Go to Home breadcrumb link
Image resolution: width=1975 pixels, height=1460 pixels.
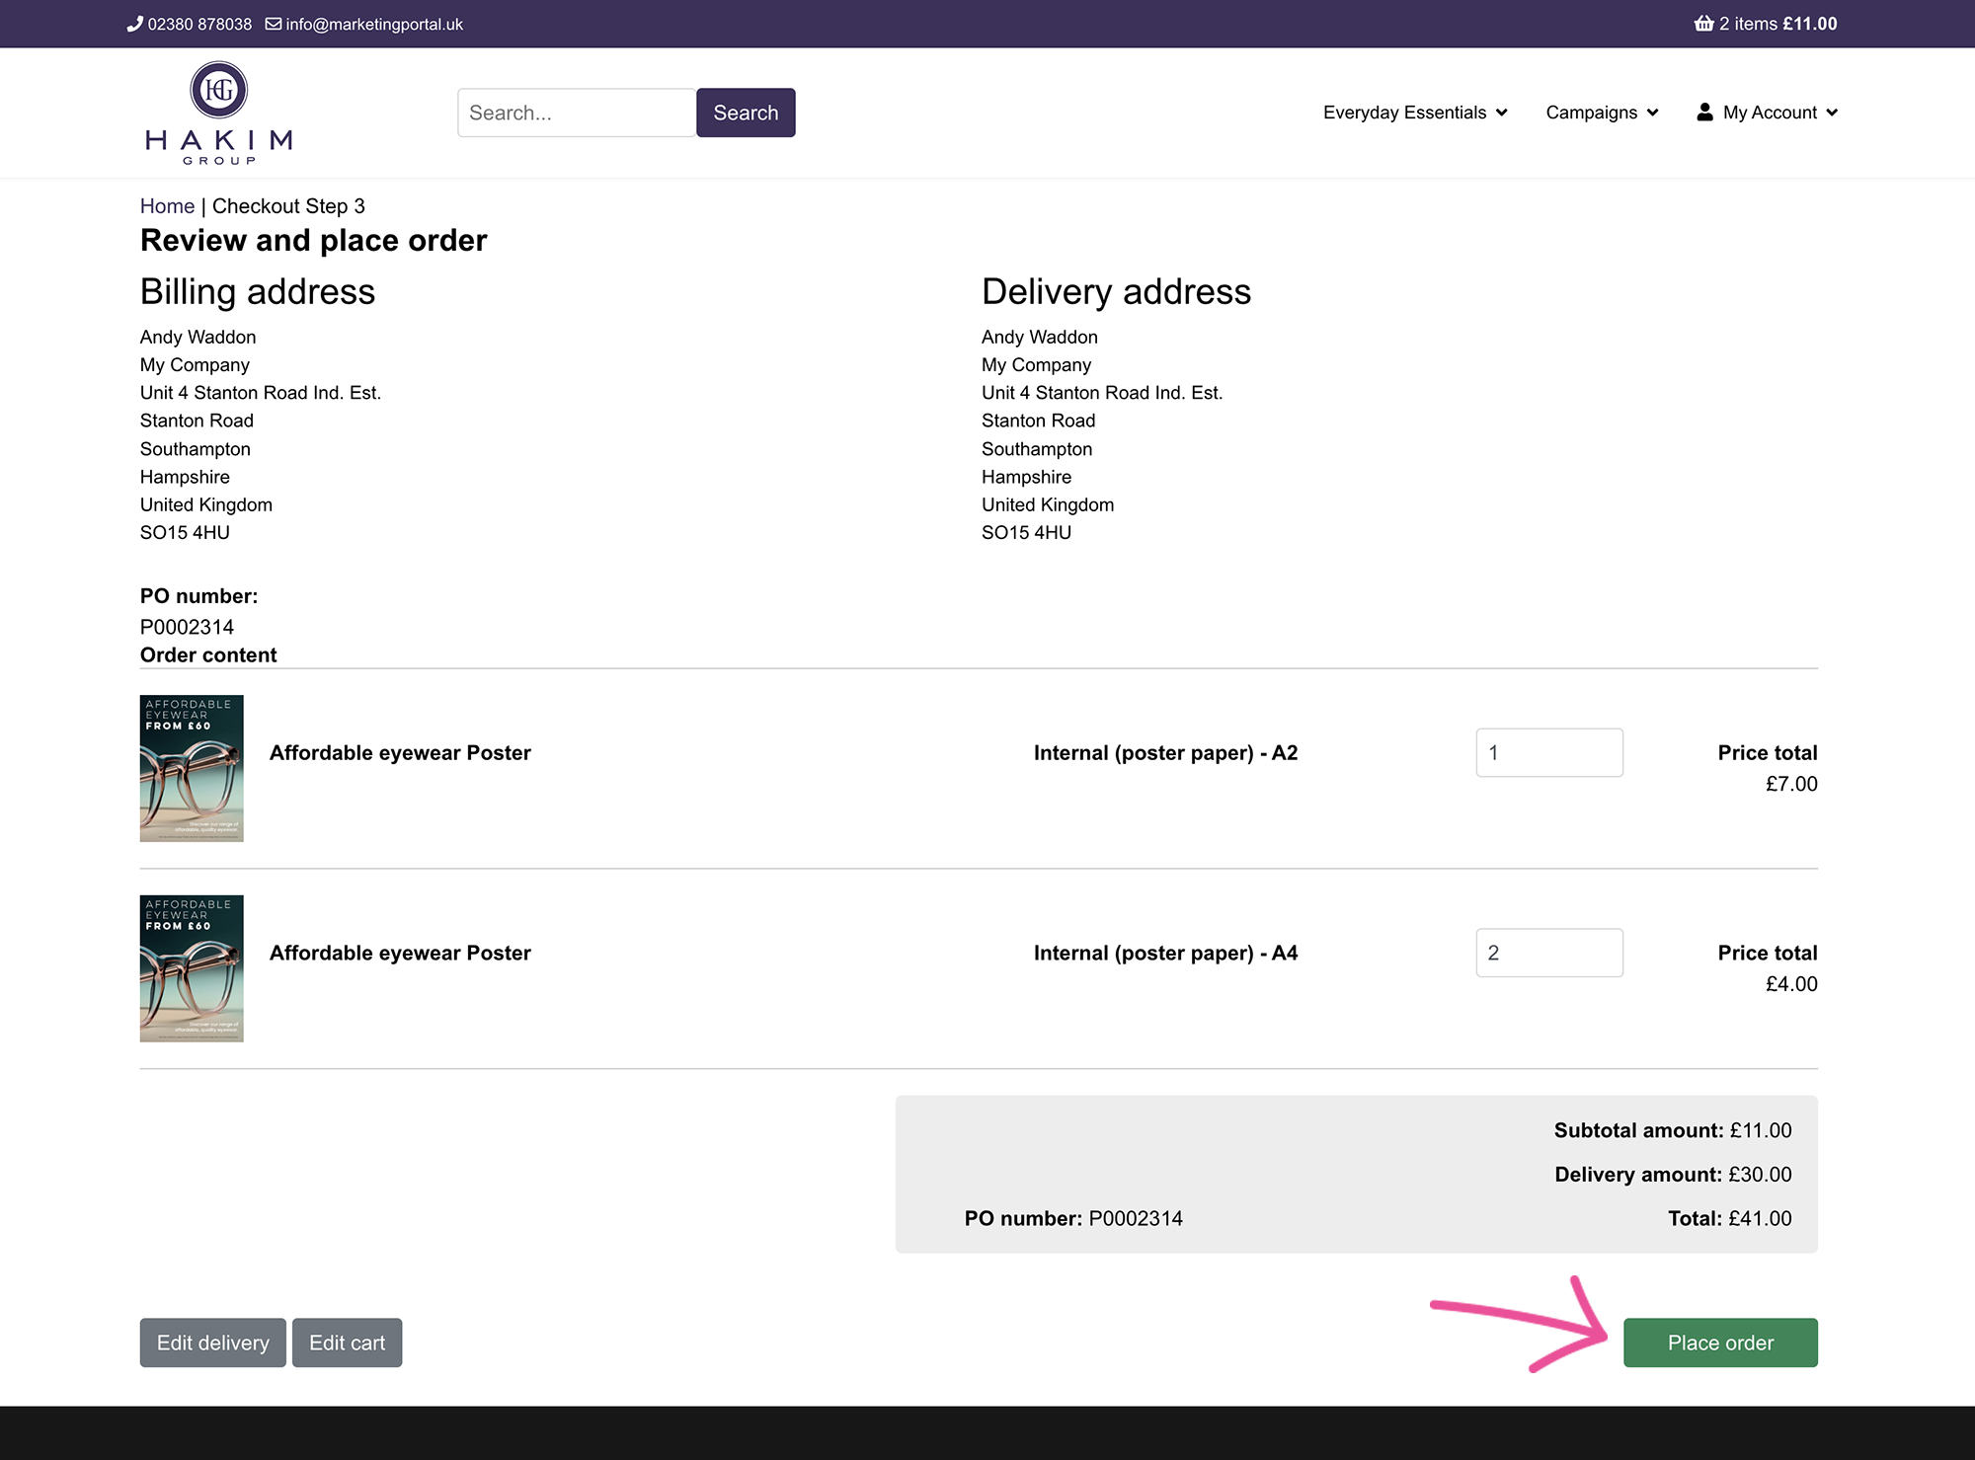[x=167, y=206]
